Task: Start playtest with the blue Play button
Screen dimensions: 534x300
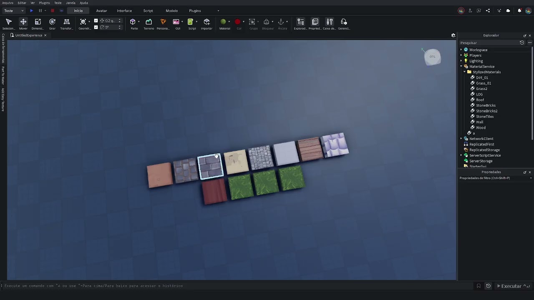Action: pos(31,10)
